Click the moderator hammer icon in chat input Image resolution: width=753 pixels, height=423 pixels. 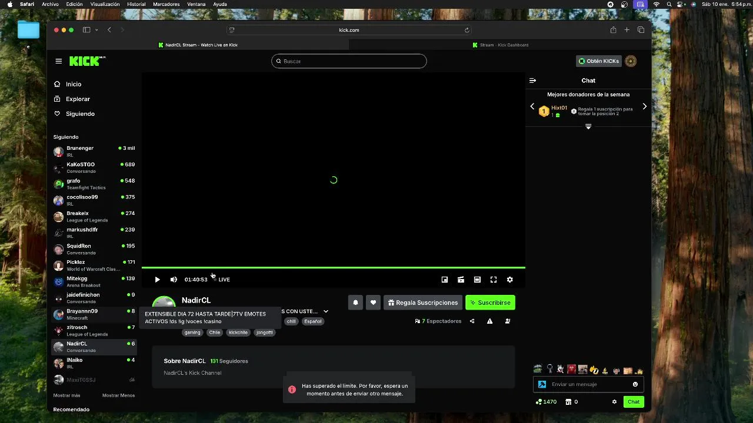542,384
